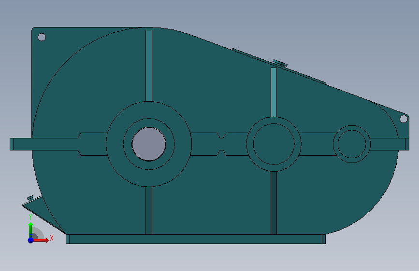Pick the lower rib below large bearing
The image size is (419, 271).
coord(149,211)
